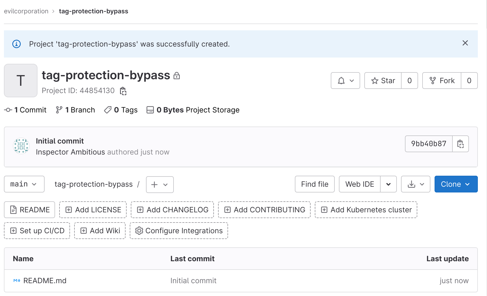Open the notification bell dropdown
The height and width of the screenshot is (296, 487).
tap(345, 81)
